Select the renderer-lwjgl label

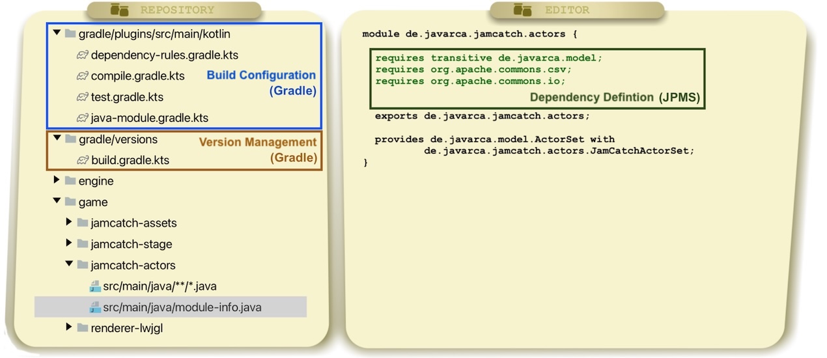click(x=127, y=328)
